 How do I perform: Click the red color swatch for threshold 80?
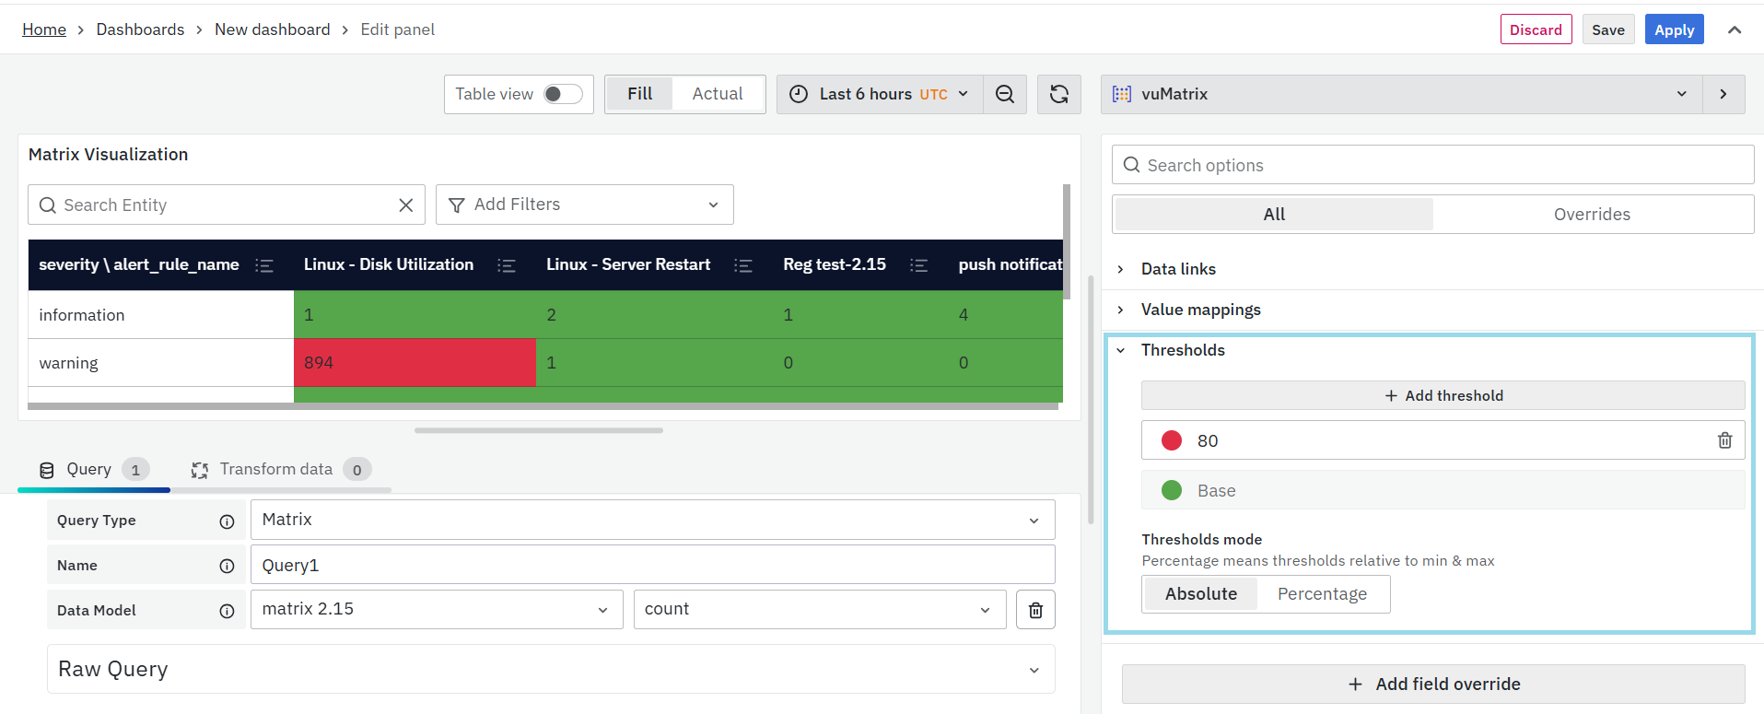point(1172,440)
